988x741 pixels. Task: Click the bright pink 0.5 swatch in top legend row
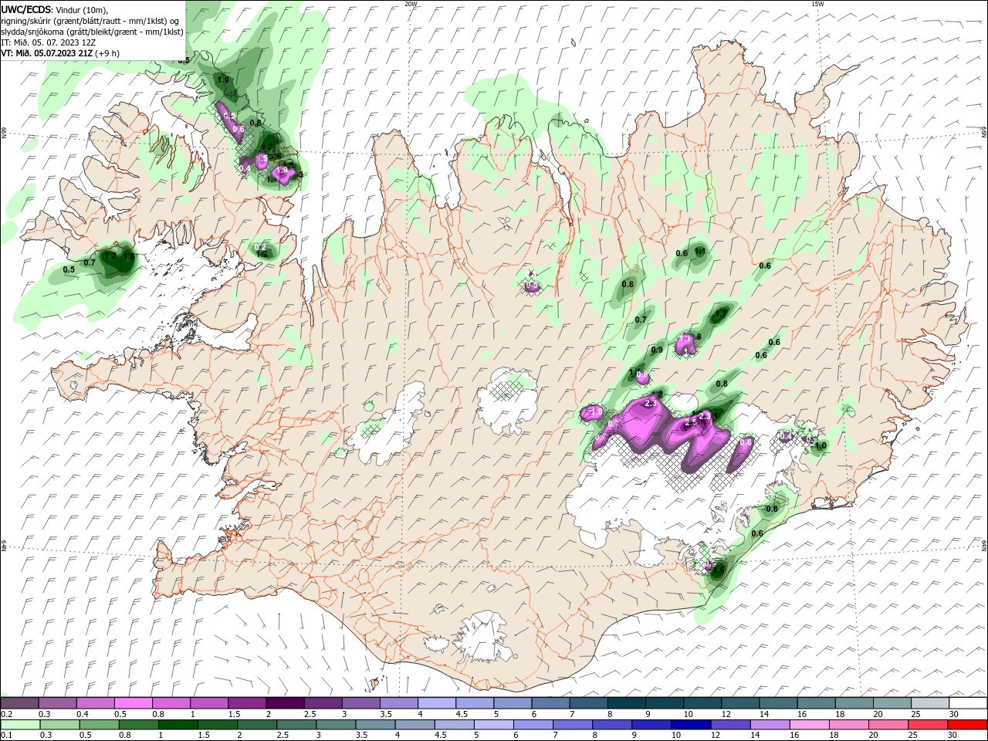[134, 704]
